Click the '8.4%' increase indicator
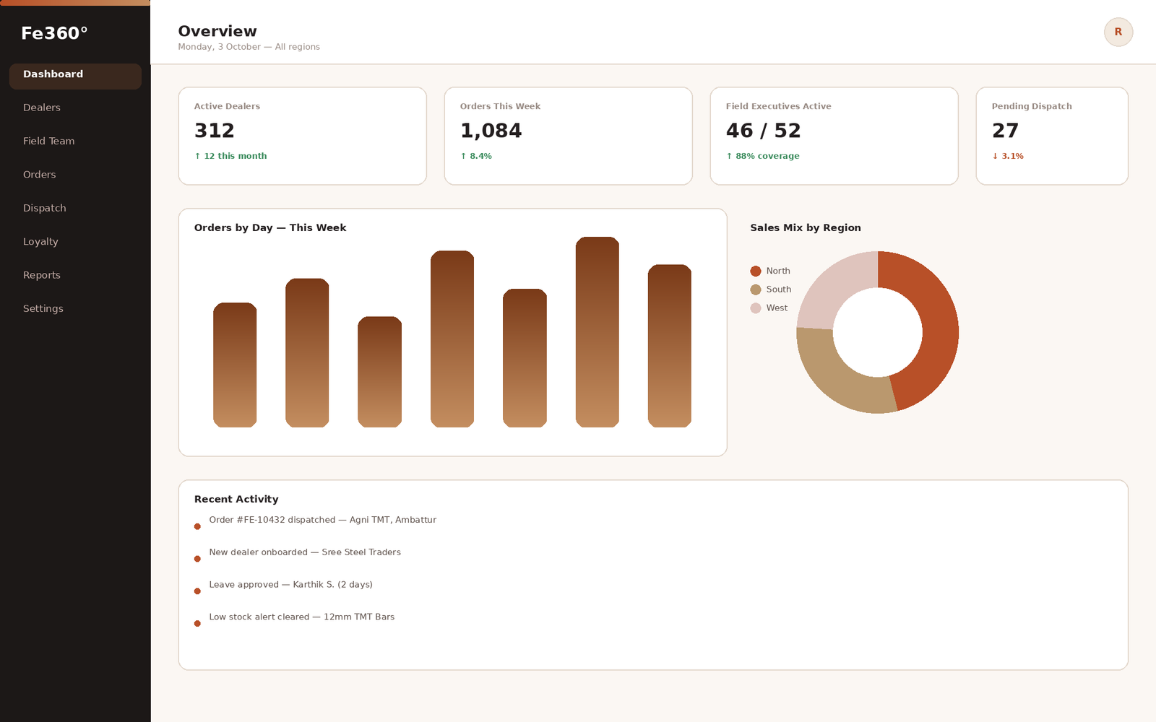The width and height of the screenshot is (1156, 722). tap(476, 156)
